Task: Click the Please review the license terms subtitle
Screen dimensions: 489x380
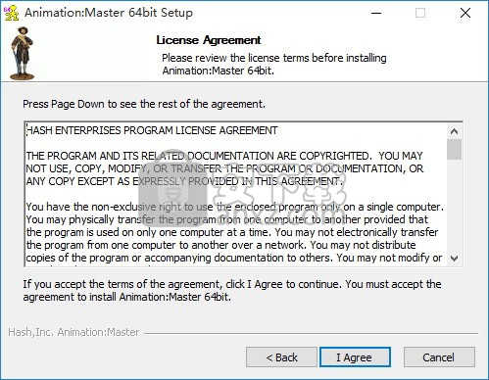Action: pyautogui.click(x=274, y=64)
